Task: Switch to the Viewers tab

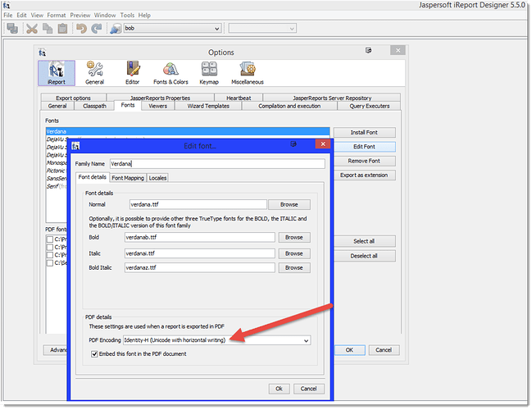Action: click(x=157, y=106)
